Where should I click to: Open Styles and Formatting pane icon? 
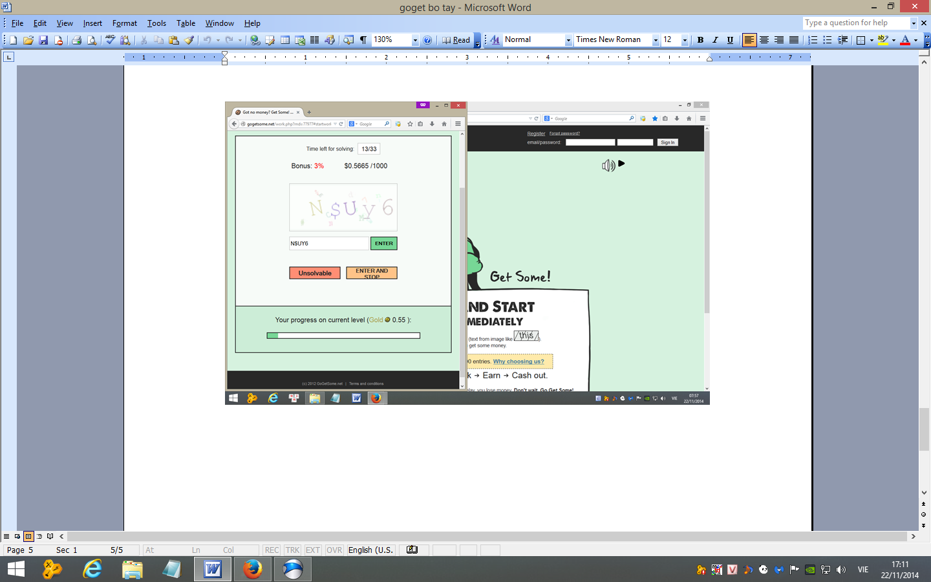tap(495, 40)
